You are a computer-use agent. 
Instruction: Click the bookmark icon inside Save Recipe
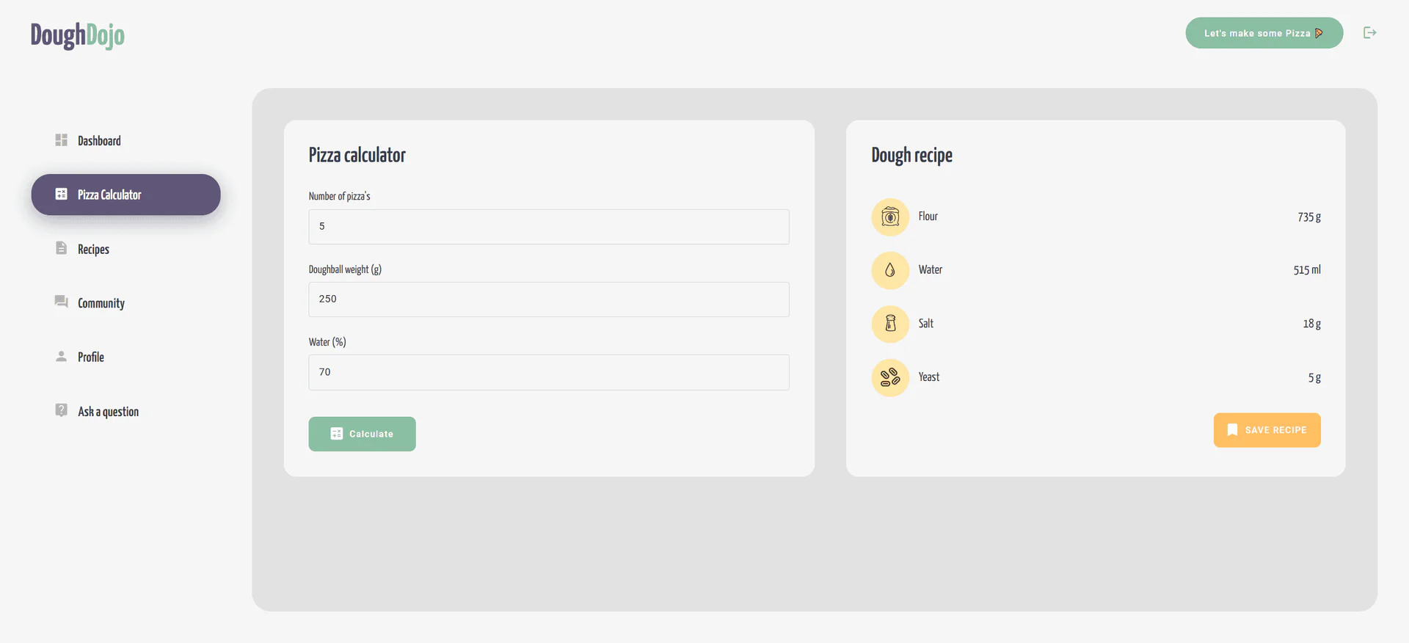tap(1231, 429)
